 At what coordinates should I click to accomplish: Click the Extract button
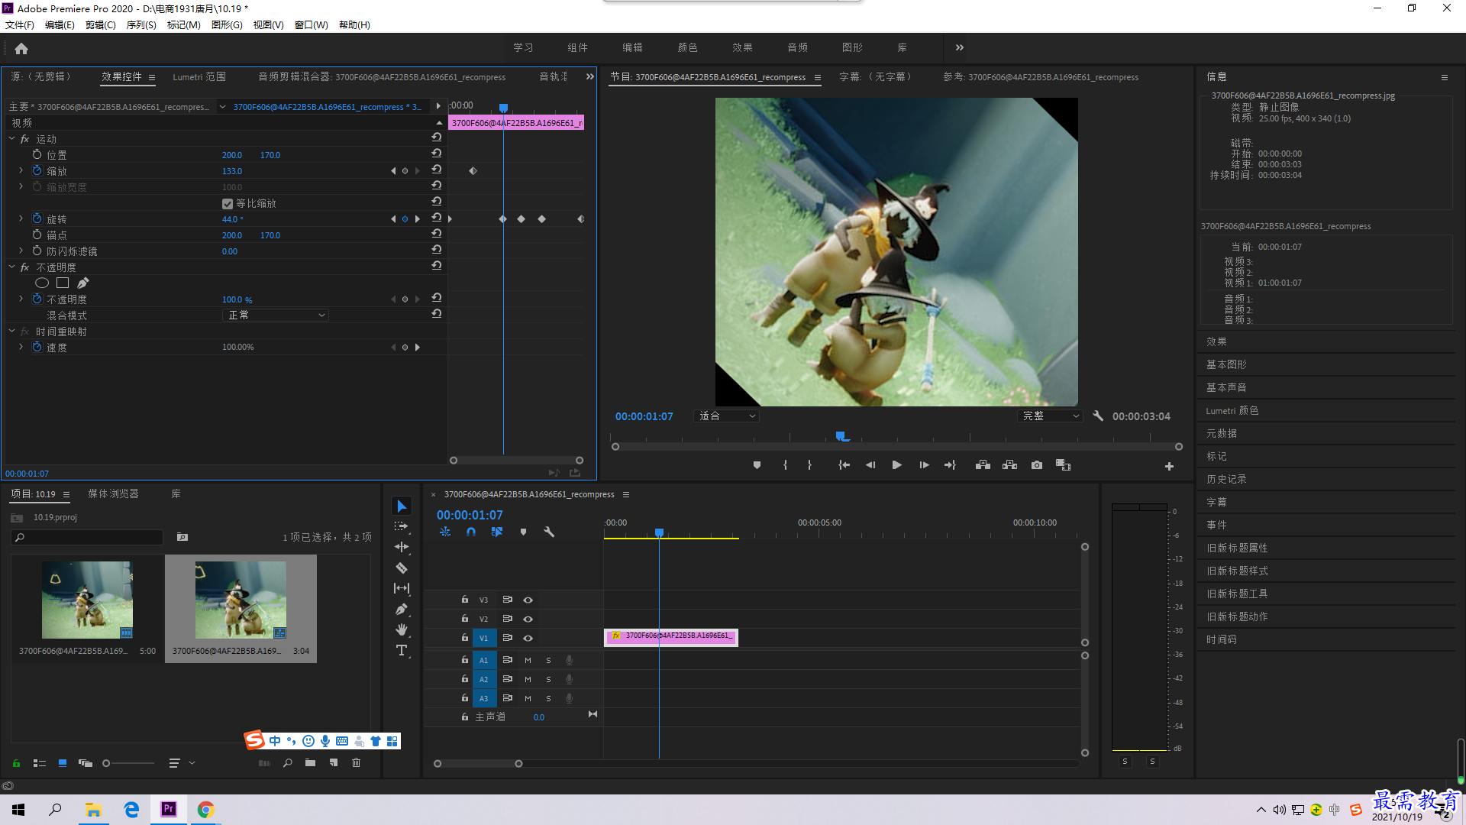pos(1009,465)
